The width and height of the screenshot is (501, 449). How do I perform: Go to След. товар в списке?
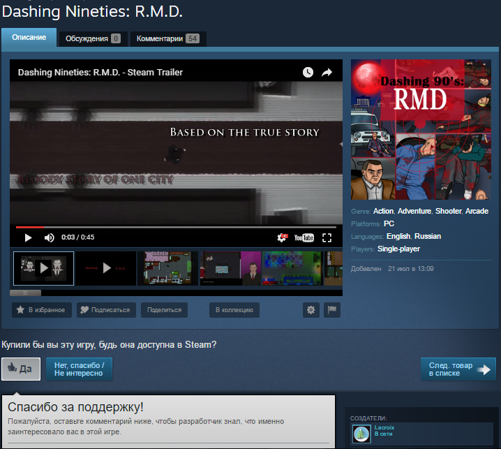tap(458, 369)
